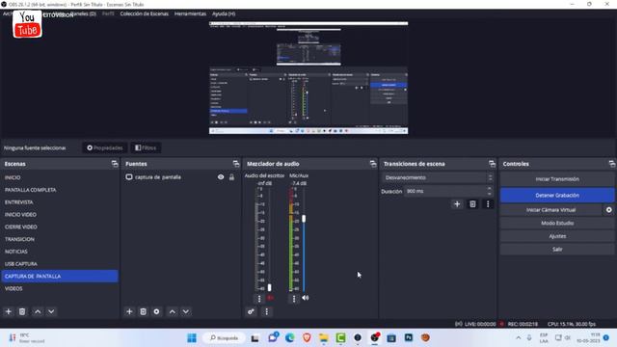The height and width of the screenshot is (347, 617).
Task: Add a new source in Fuentes panel
Action: 129,311
